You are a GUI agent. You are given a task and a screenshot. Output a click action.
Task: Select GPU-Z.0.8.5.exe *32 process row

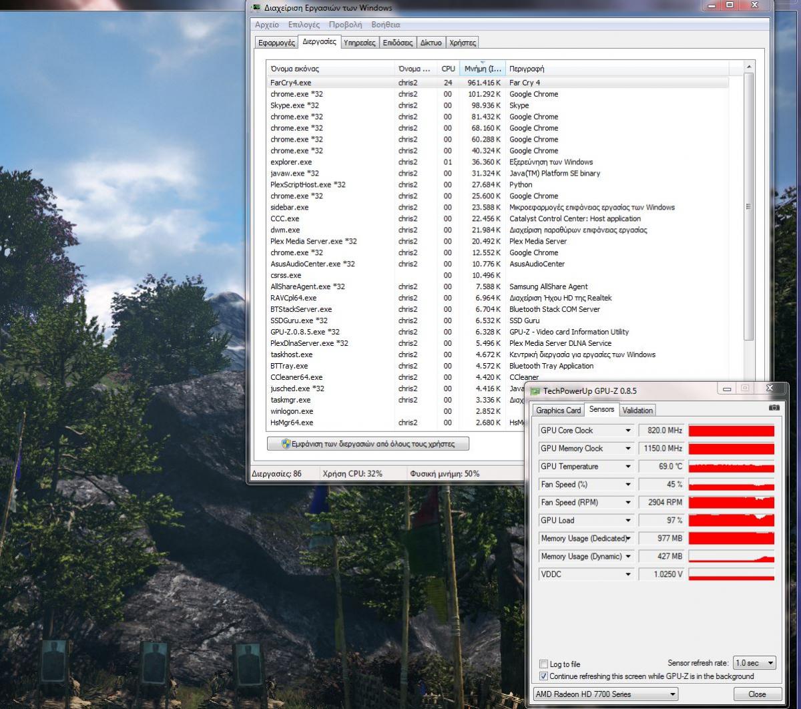497,332
